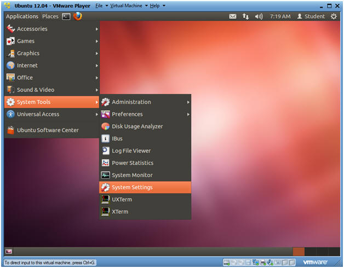Open the Places menu
The image size is (344, 268).
tap(50, 16)
